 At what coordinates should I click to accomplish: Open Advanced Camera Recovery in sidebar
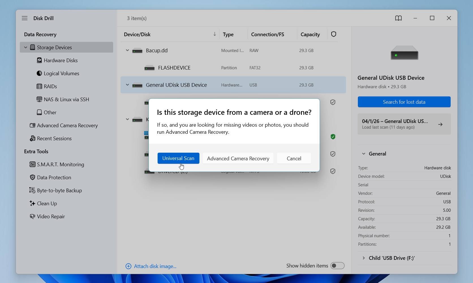[x=67, y=125]
